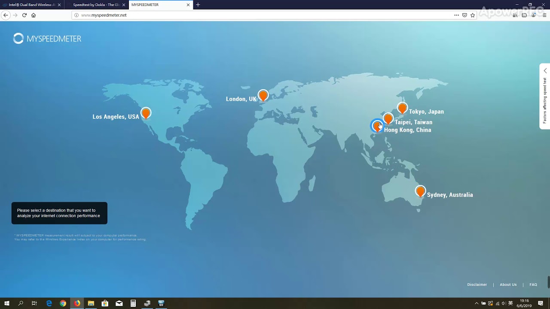Close the Intel Dual Band Wireless tab
This screenshot has width=550, height=309.
59,5
